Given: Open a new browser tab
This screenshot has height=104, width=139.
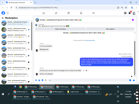Looking at the screenshot, I should 35,2.
